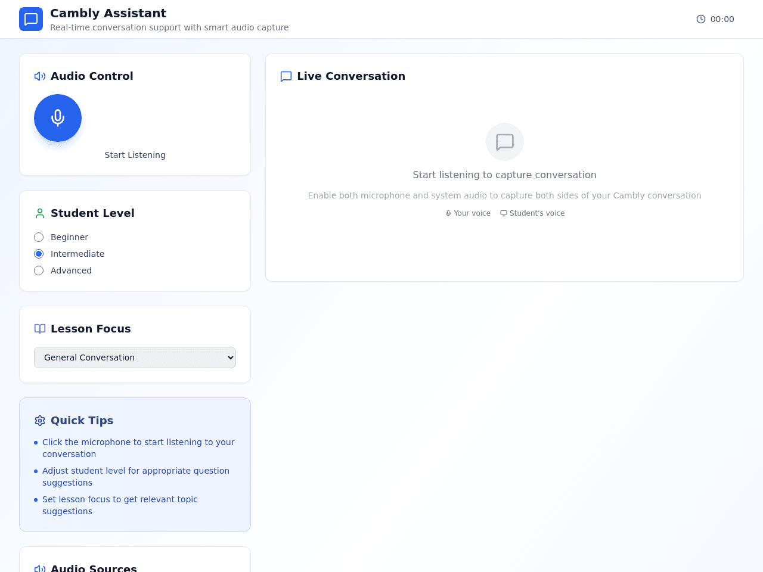Click the "Student's voice" label
The width and height of the screenshot is (763, 572).
point(537,213)
